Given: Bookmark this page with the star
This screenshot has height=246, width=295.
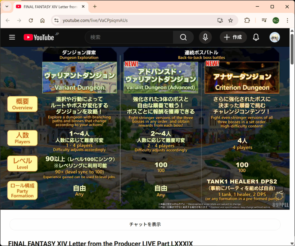Looking at the screenshot, I should (x=230, y=20).
